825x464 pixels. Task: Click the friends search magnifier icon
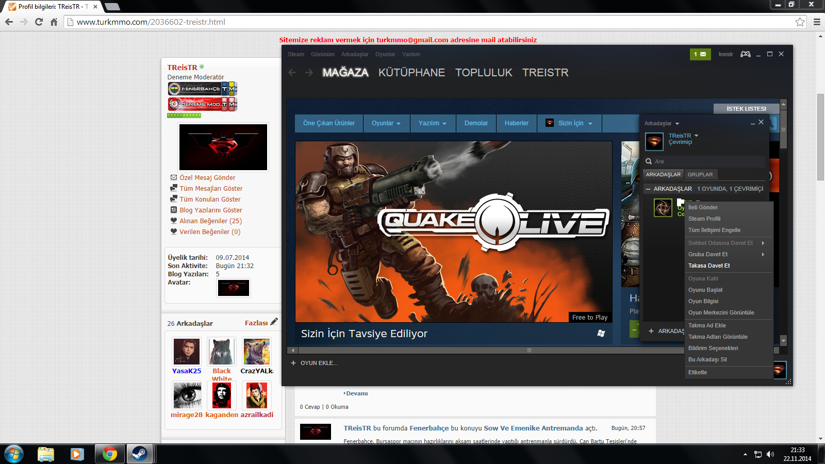649,161
